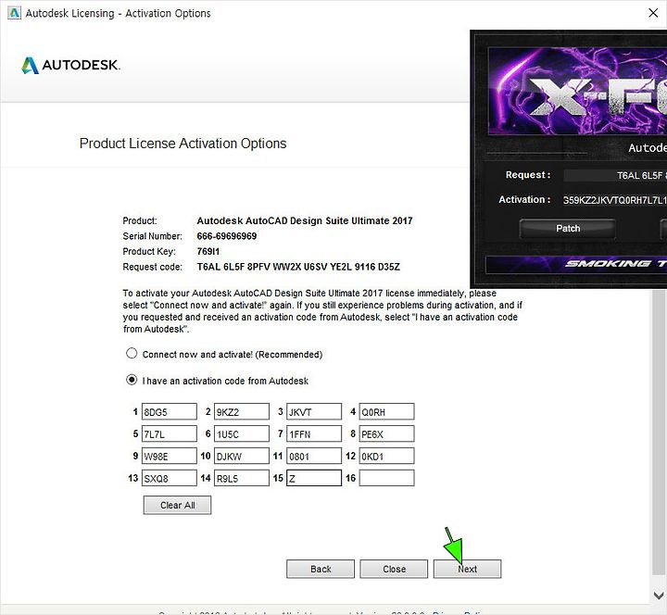The width and height of the screenshot is (667, 615).
Task: Click activation code field 2 containing 9KZ2
Action: coord(242,412)
